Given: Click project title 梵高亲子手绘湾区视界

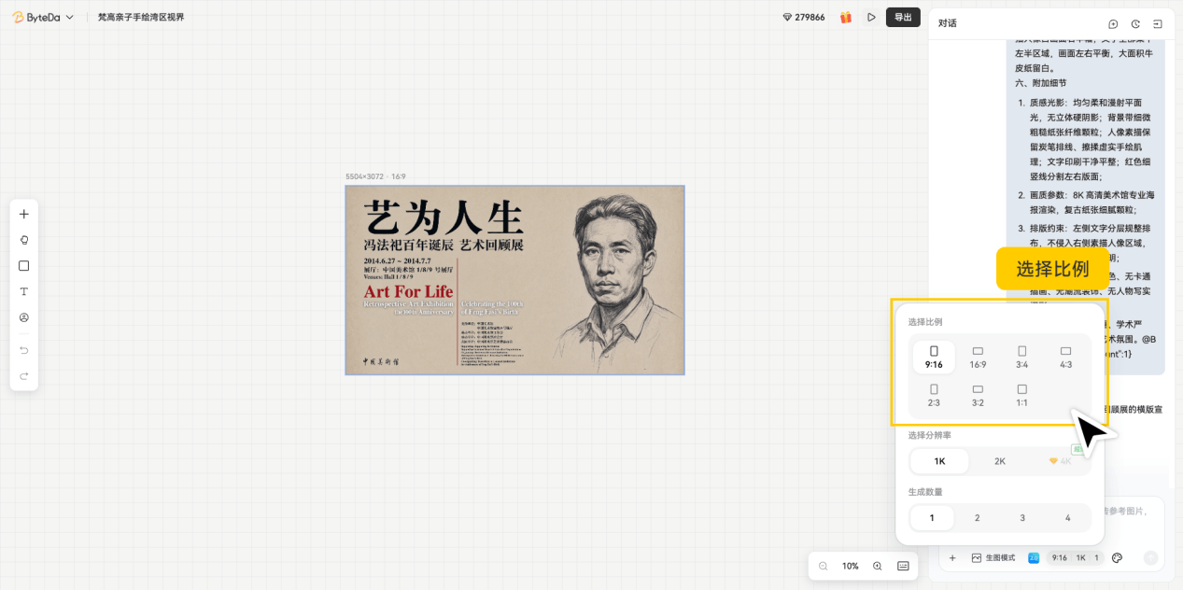Looking at the screenshot, I should 141,17.
